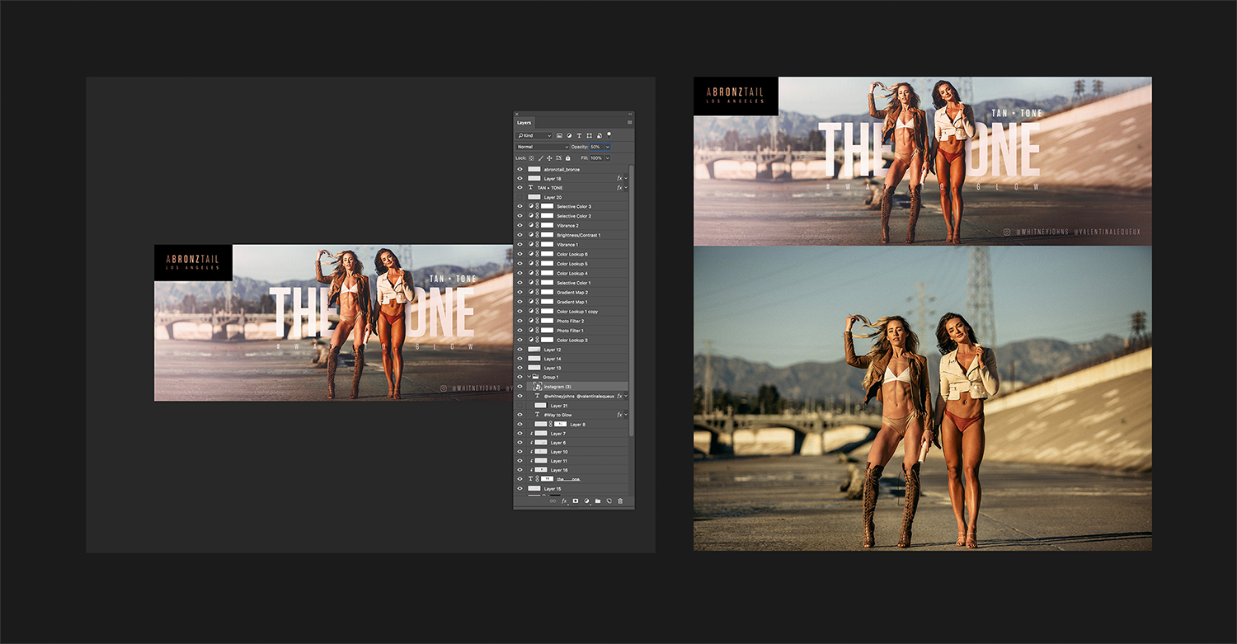
Task: Click the lock all layer attributes padlock
Action: click(567, 157)
